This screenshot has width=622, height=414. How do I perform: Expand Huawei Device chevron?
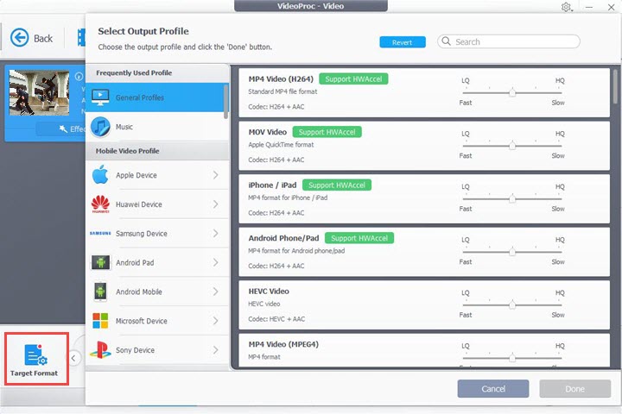(x=215, y=204)
